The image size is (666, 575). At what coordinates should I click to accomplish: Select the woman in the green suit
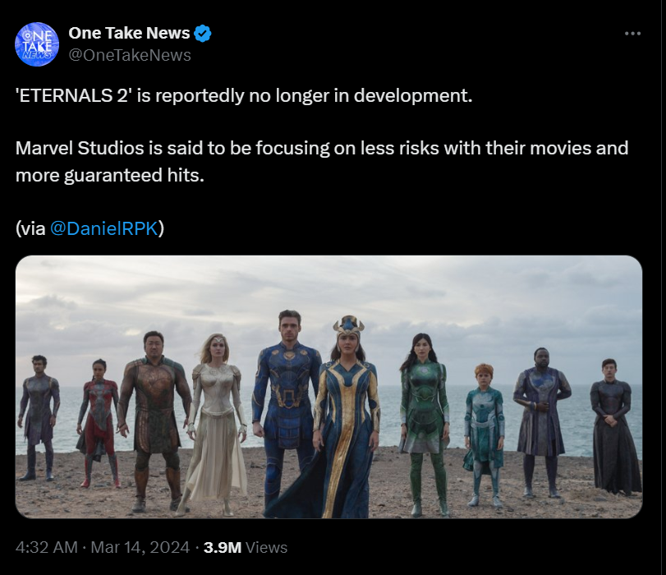(x=423, y=411)
